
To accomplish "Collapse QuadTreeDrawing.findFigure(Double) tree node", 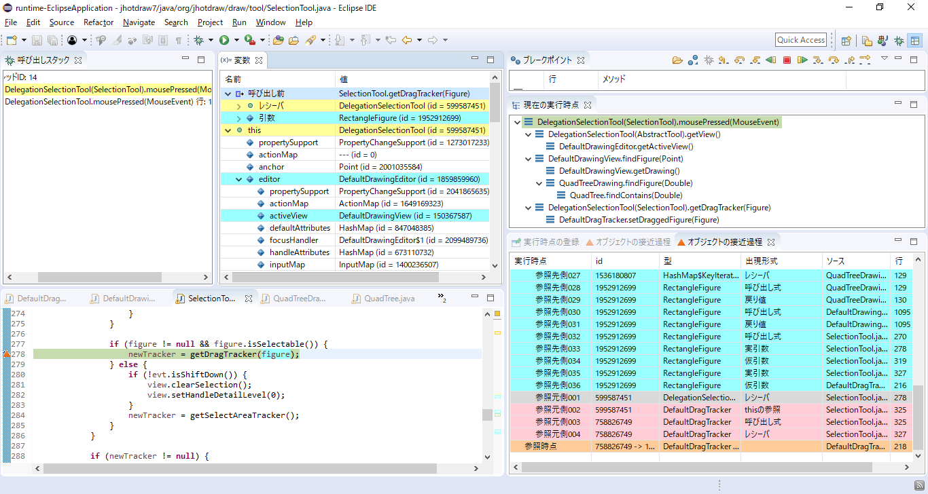I will click(x=539, y=183).
